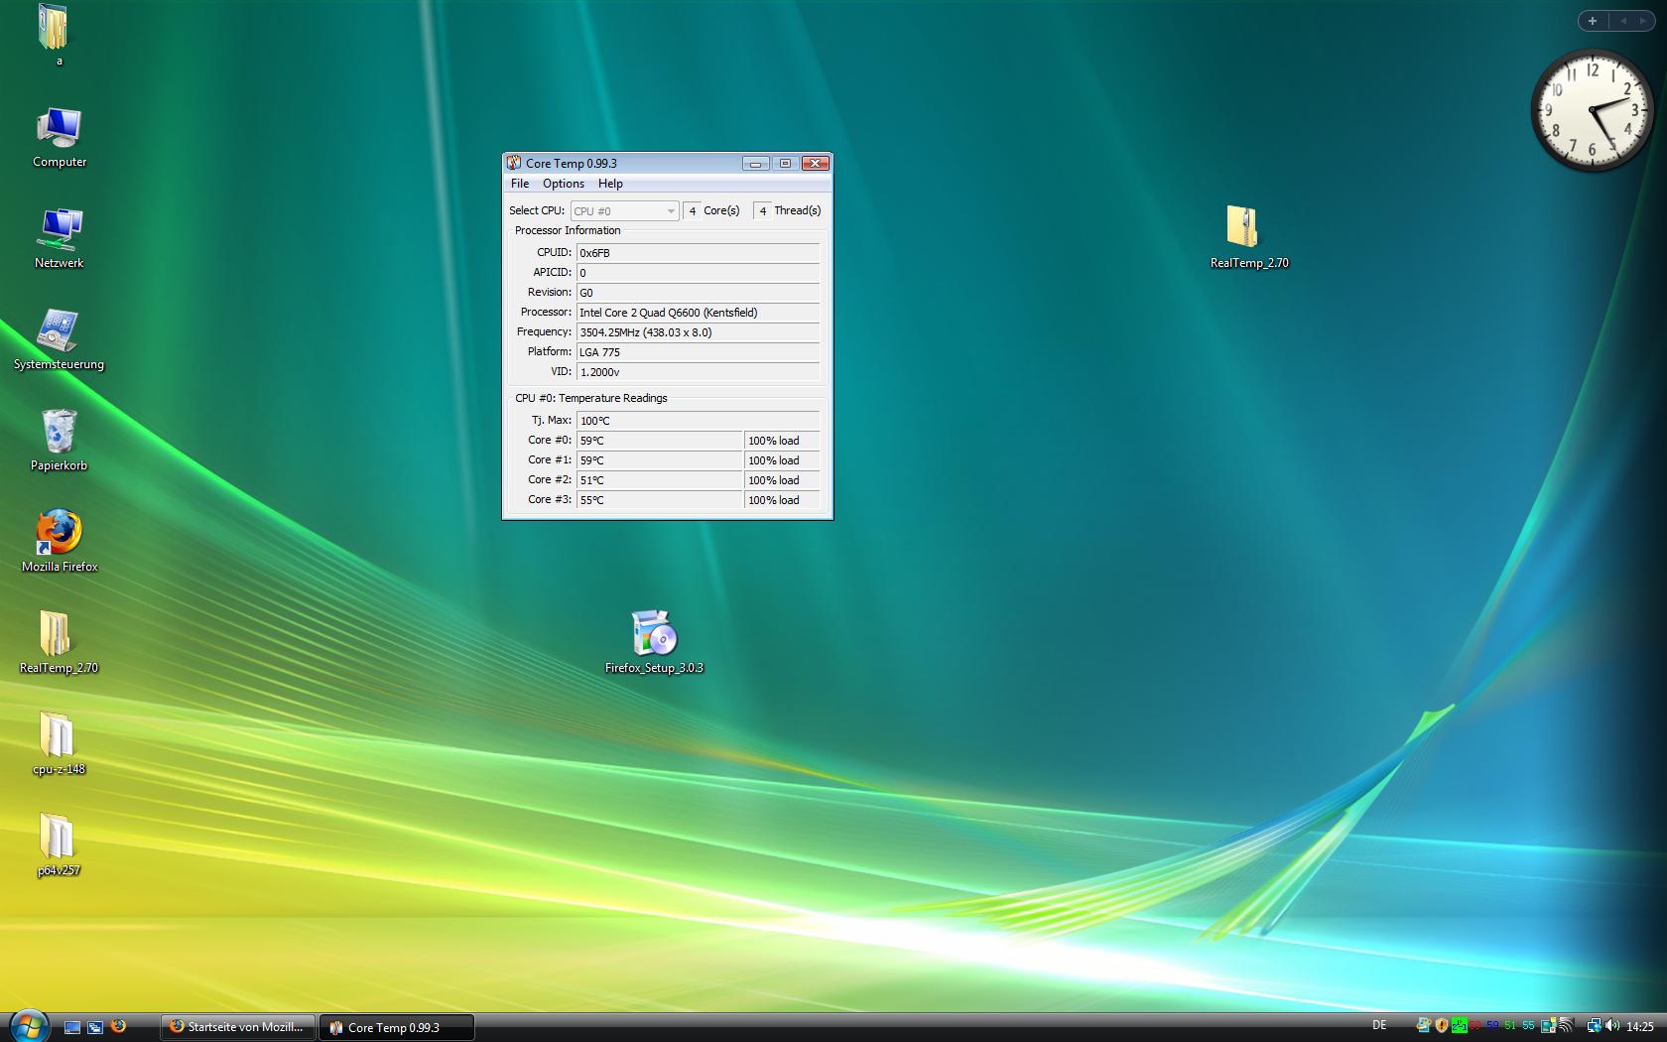Open the Systemsteuerung control panel icon
Screen dimensions: 1667x1042
59,331
